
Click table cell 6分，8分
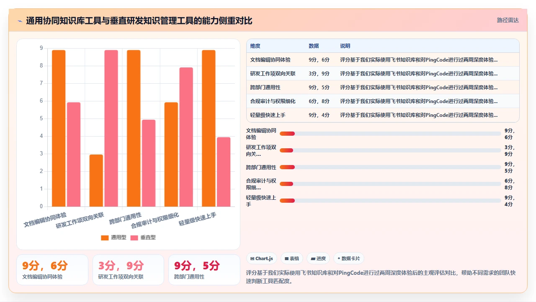click(x=319, y=101)
